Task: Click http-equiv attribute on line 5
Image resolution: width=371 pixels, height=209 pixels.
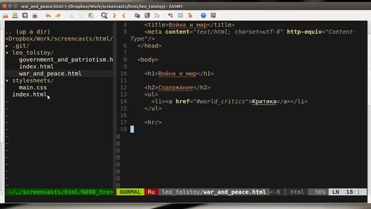Action: pyautogui.click(x=304, y=32)
